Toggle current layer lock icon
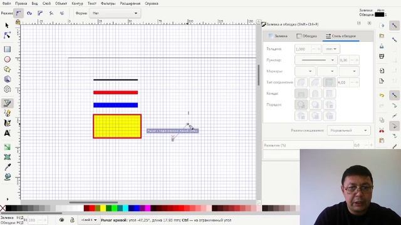This screenshot has width=401, height=225. tap(72, 220)
